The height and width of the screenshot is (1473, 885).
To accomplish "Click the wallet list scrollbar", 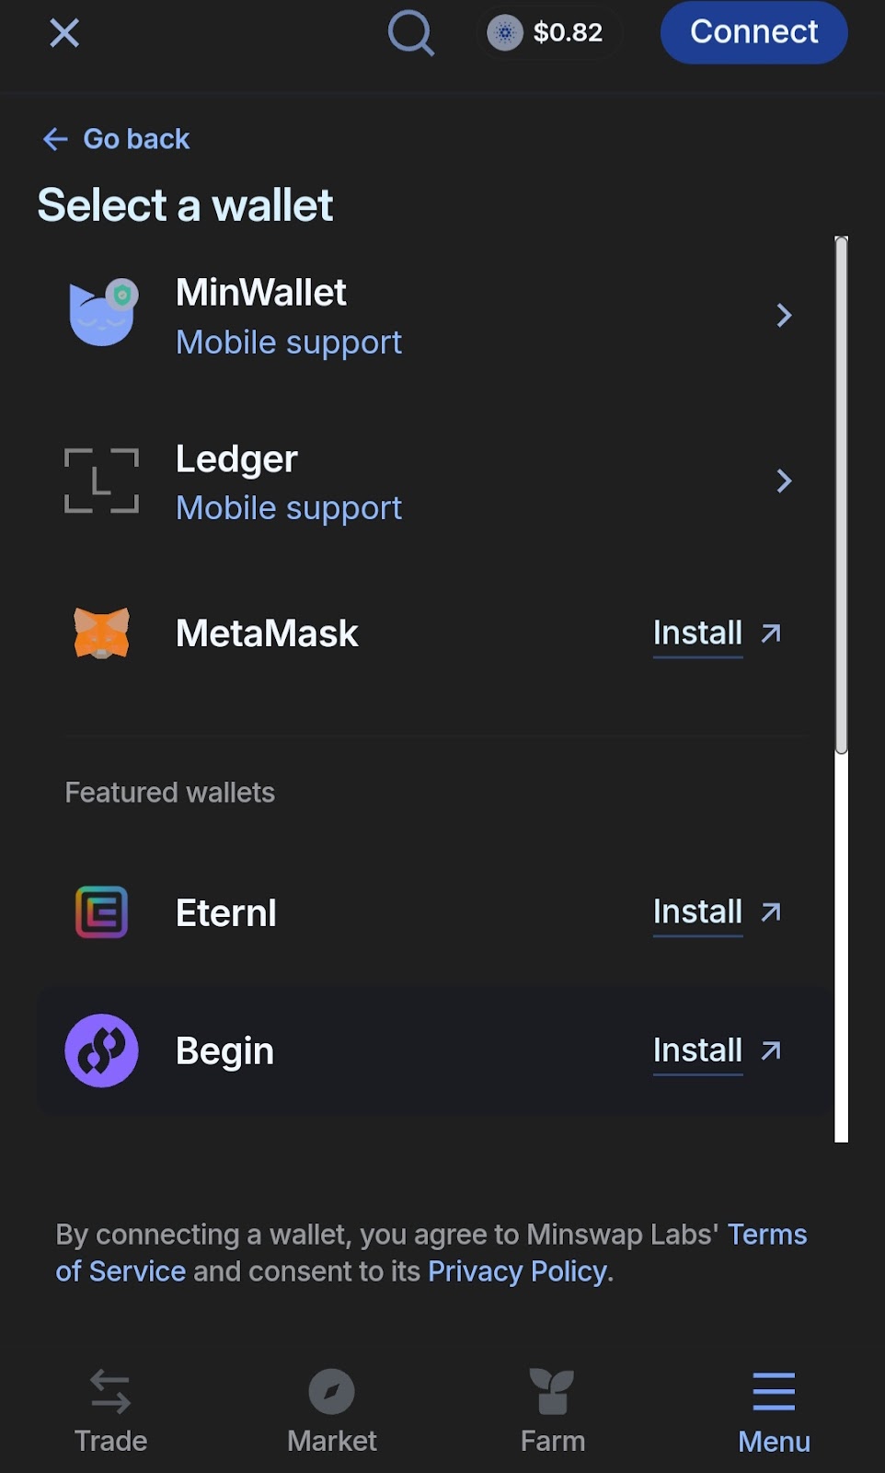I will coord(841,495).
